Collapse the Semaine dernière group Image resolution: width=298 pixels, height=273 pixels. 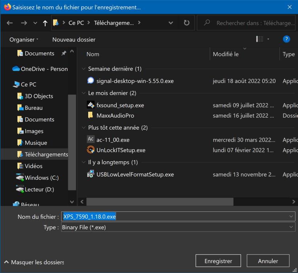[x=84, y=69]
